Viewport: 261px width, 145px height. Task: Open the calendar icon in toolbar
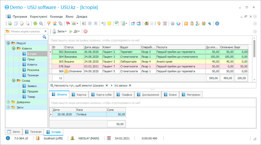coord(165,23)
